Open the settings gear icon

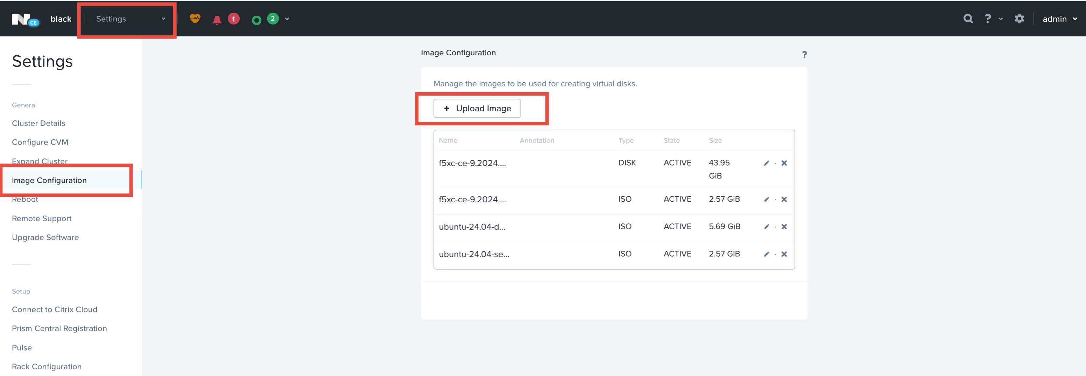click(1020, 19)
